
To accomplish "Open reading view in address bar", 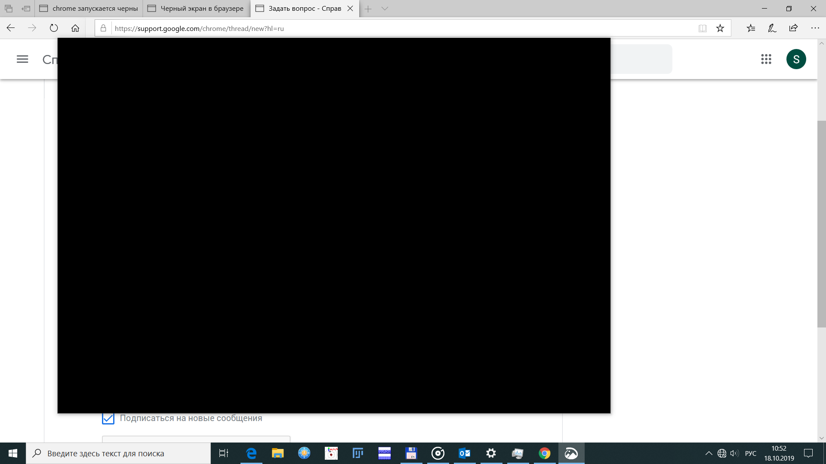I will 703,28.
